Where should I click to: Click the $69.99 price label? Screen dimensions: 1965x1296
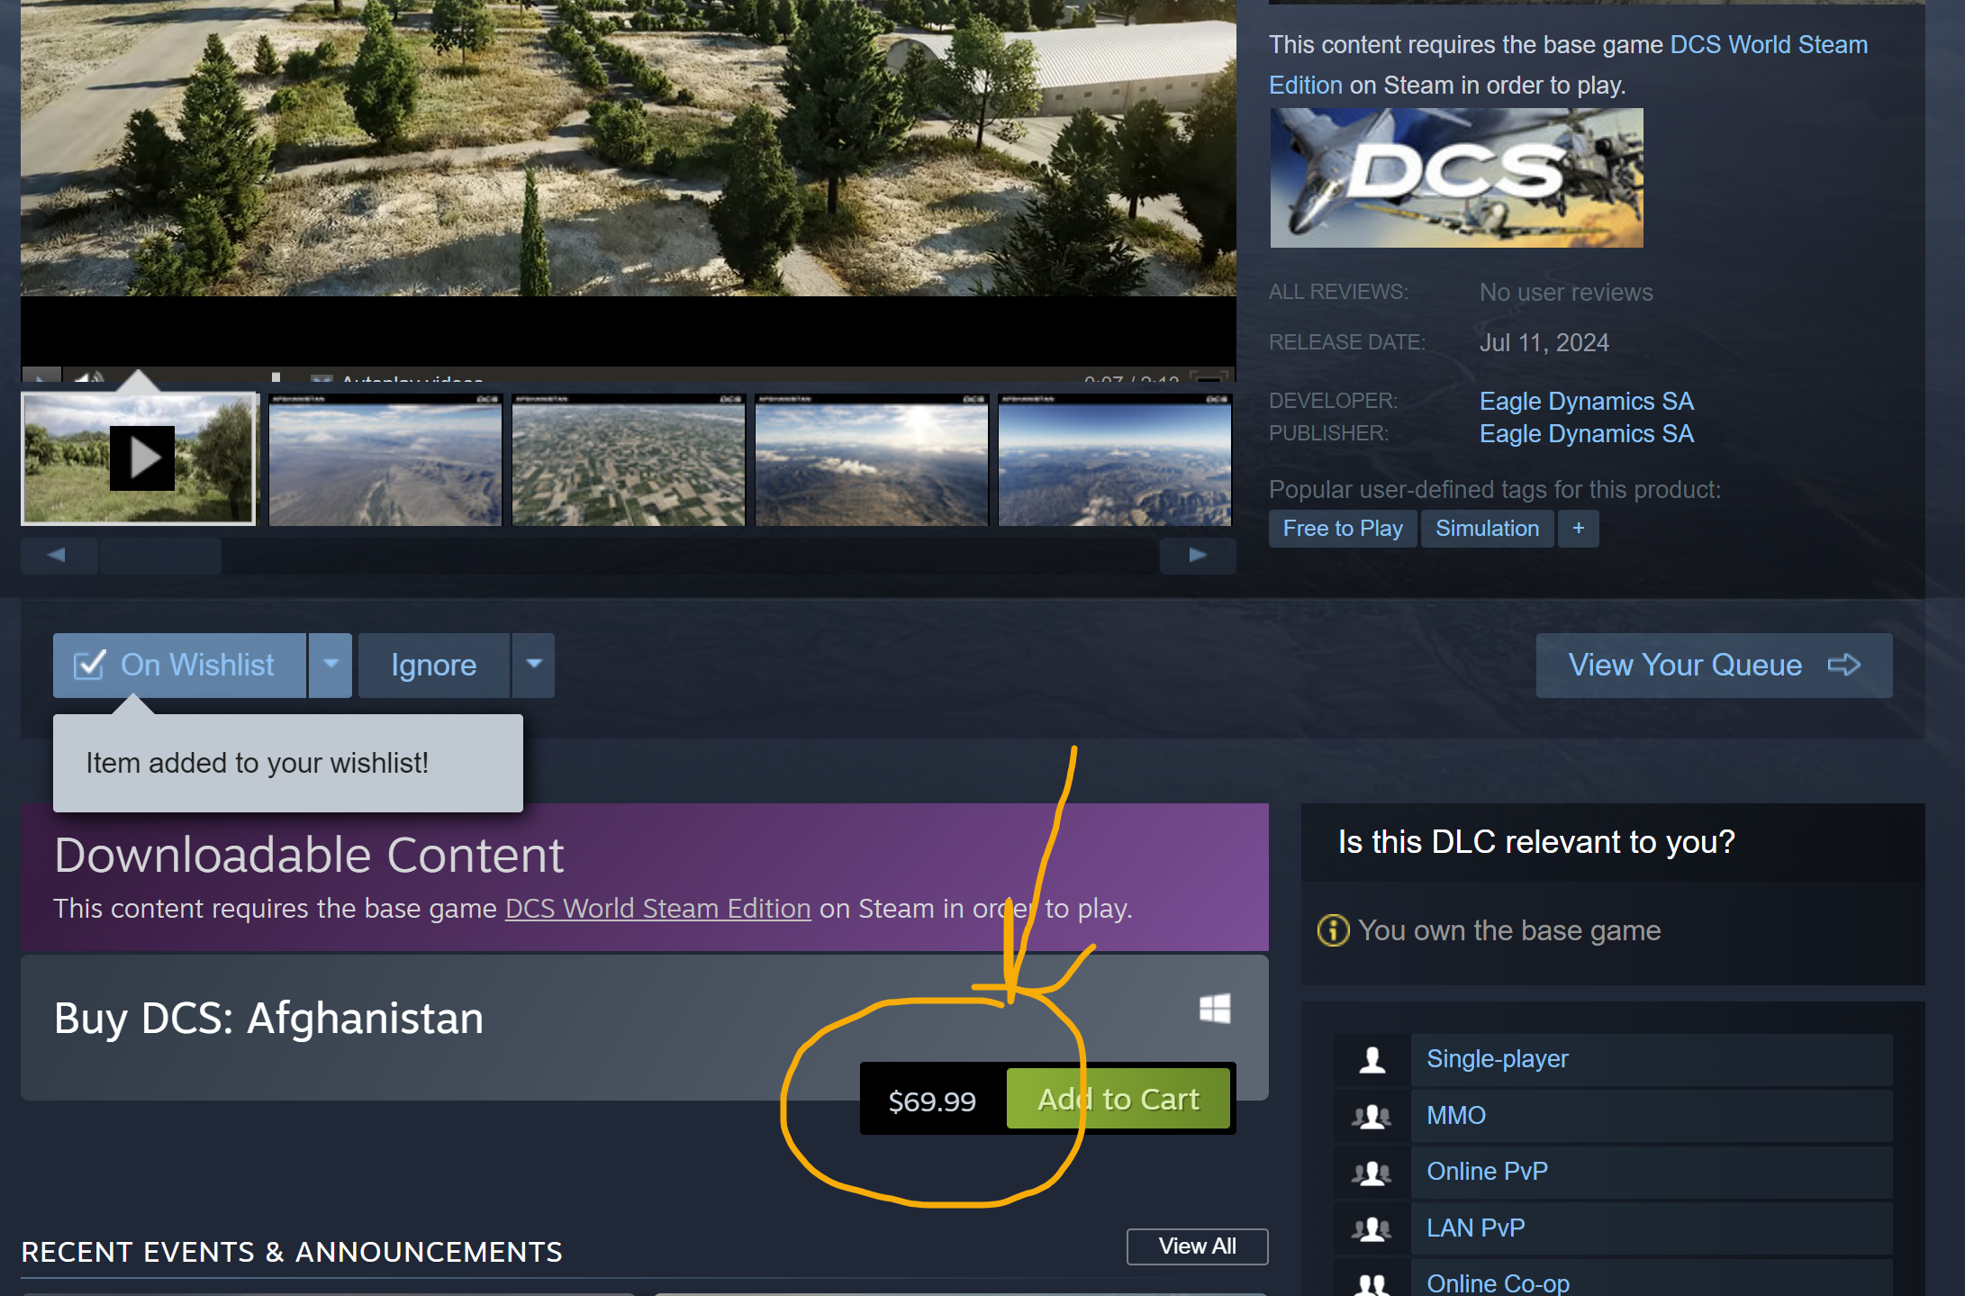[932, 1101]
